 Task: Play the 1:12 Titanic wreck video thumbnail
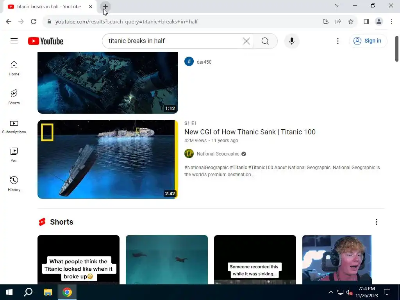click(108, 83)
